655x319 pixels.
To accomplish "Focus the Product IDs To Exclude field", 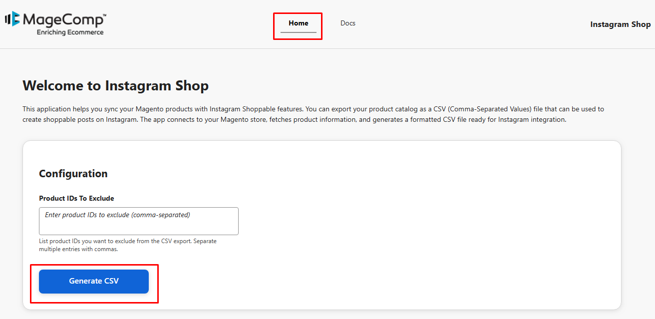I will point(138,221).
